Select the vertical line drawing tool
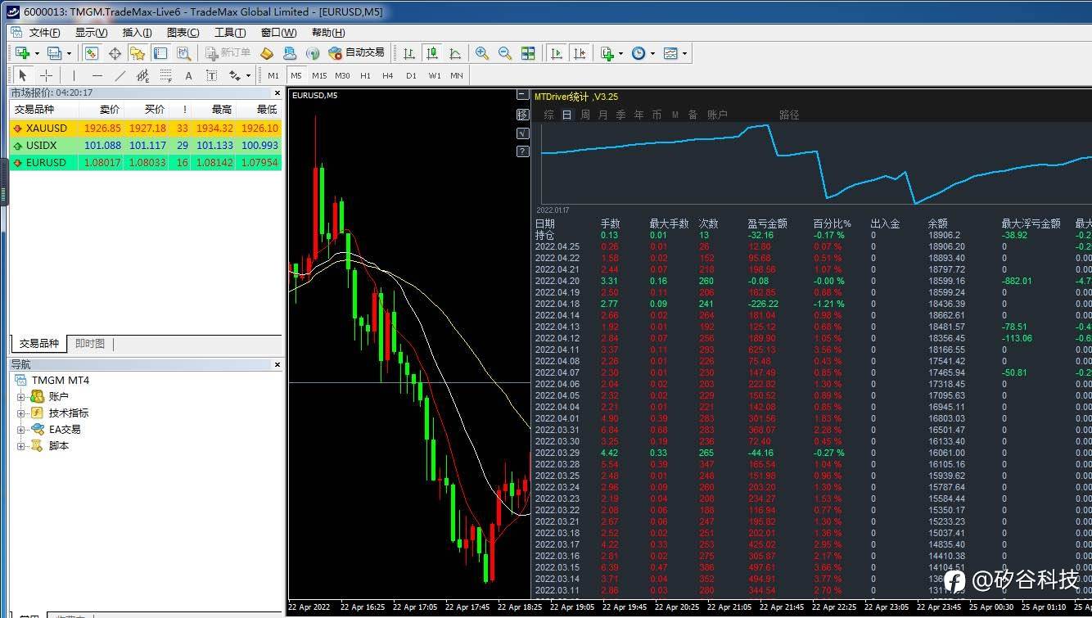The image size is (1092, 618). 74,75
